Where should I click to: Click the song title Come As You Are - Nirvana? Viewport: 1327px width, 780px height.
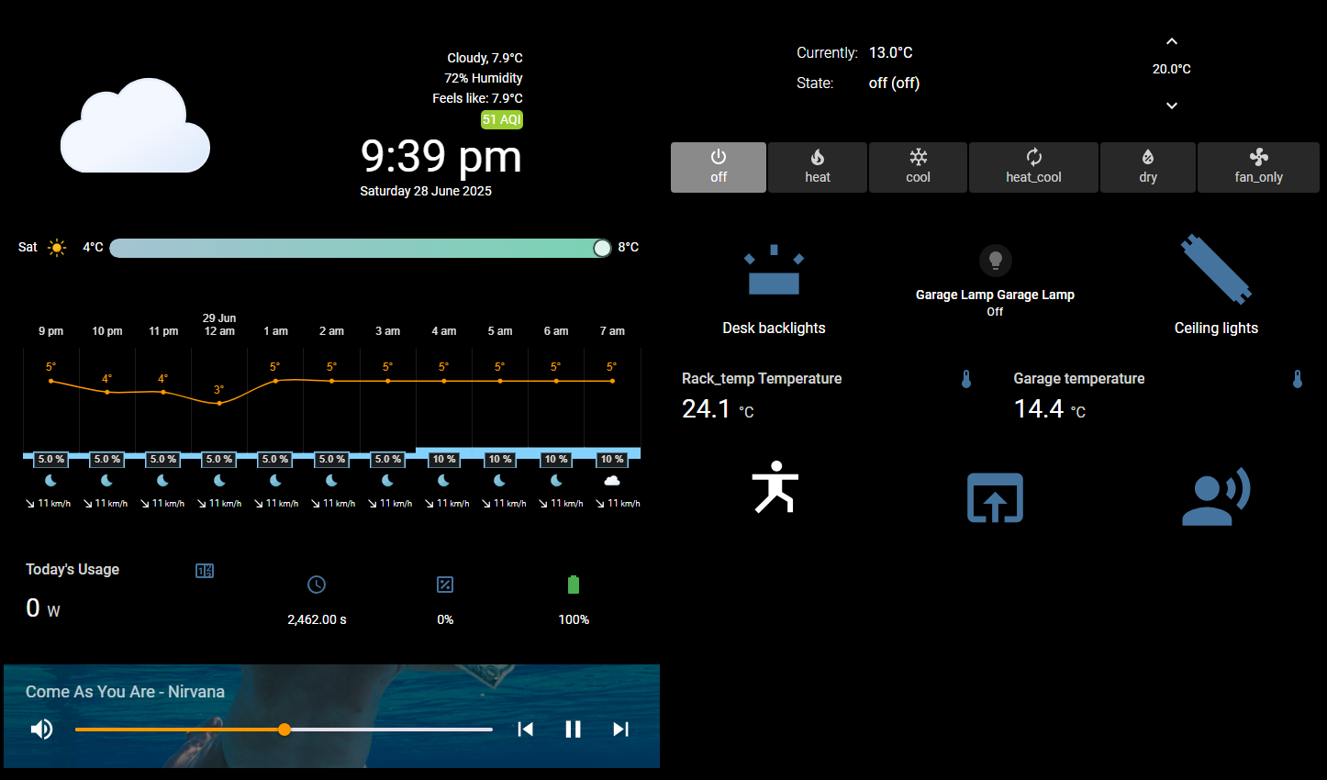pos(125,692)
